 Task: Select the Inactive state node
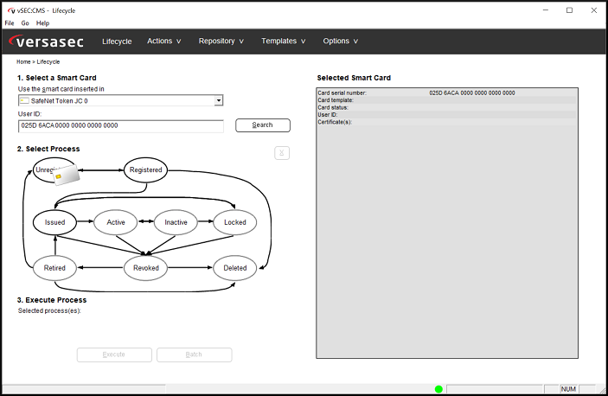pos(176,222)
